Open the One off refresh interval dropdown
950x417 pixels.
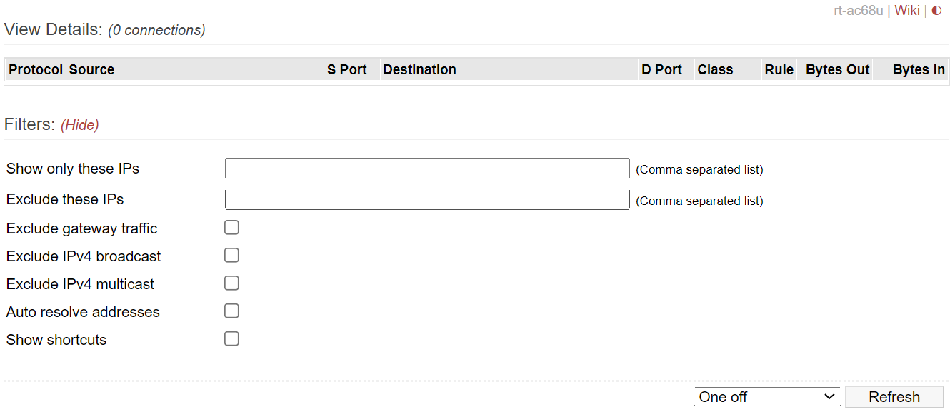(x=767, y=397)
